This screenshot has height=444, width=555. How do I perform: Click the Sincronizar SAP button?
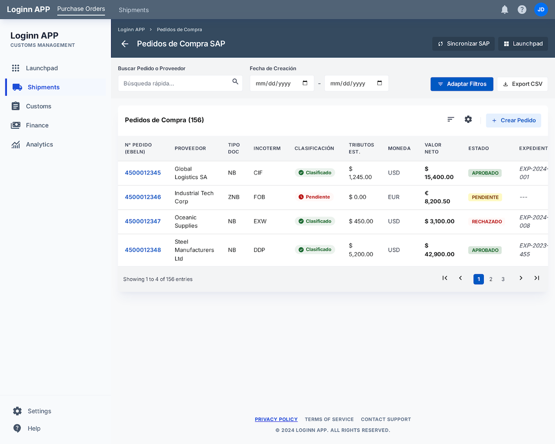(x=463, y=43)
